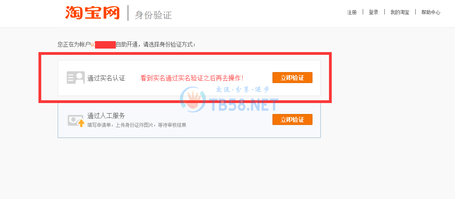Open 帮助中心 in top navigation
This screenshot has height=199, width=455.
431,12
